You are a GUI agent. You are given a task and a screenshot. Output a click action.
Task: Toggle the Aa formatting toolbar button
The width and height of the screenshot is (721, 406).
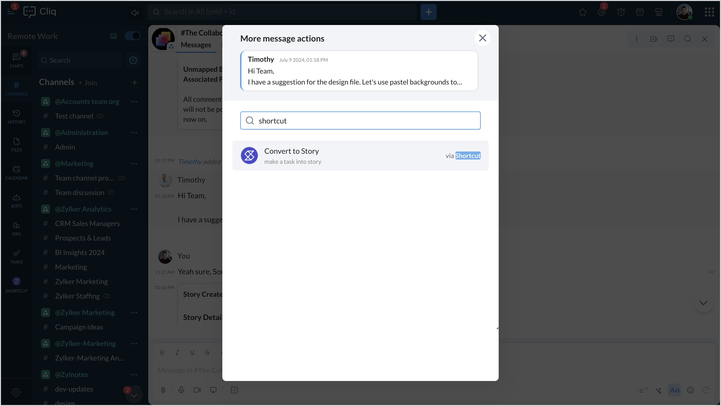674,390
